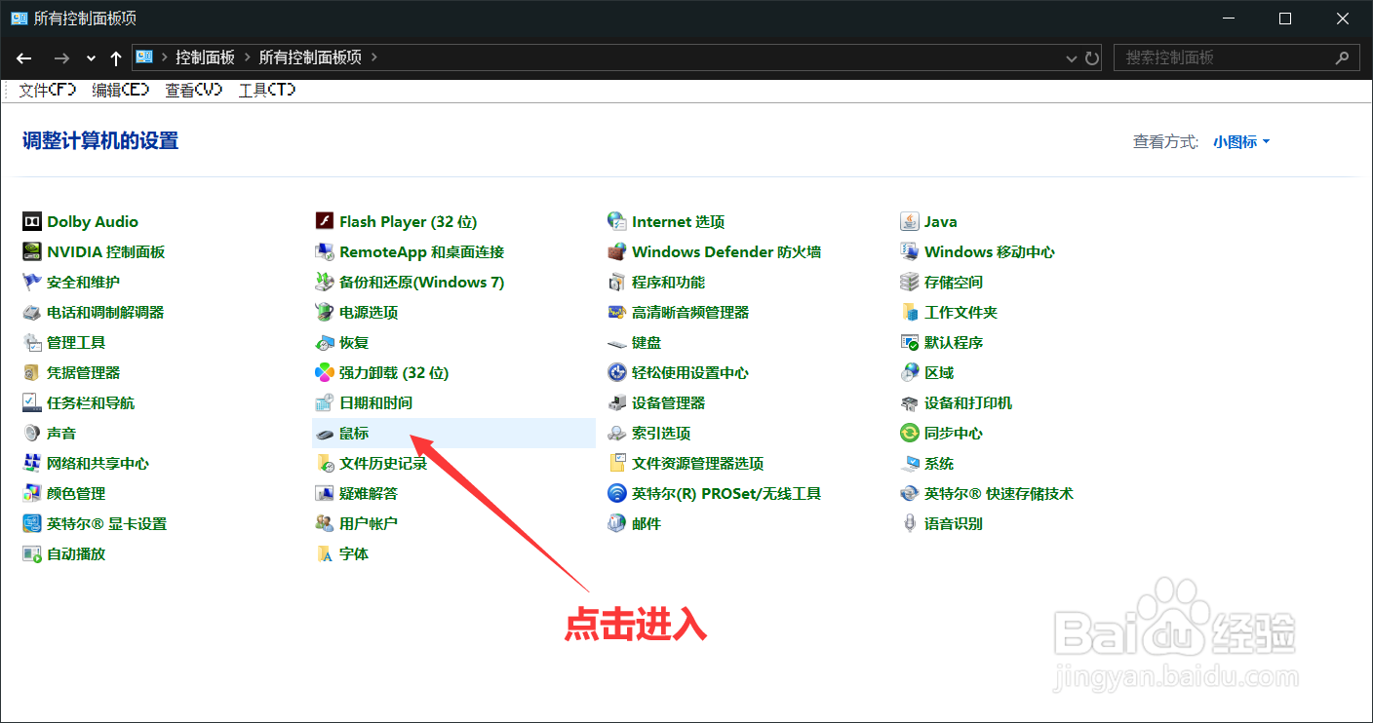Viewport: 1373px width, 723px height.
Task: Click the 同步中心 green icon
Action: coord(909,433)
